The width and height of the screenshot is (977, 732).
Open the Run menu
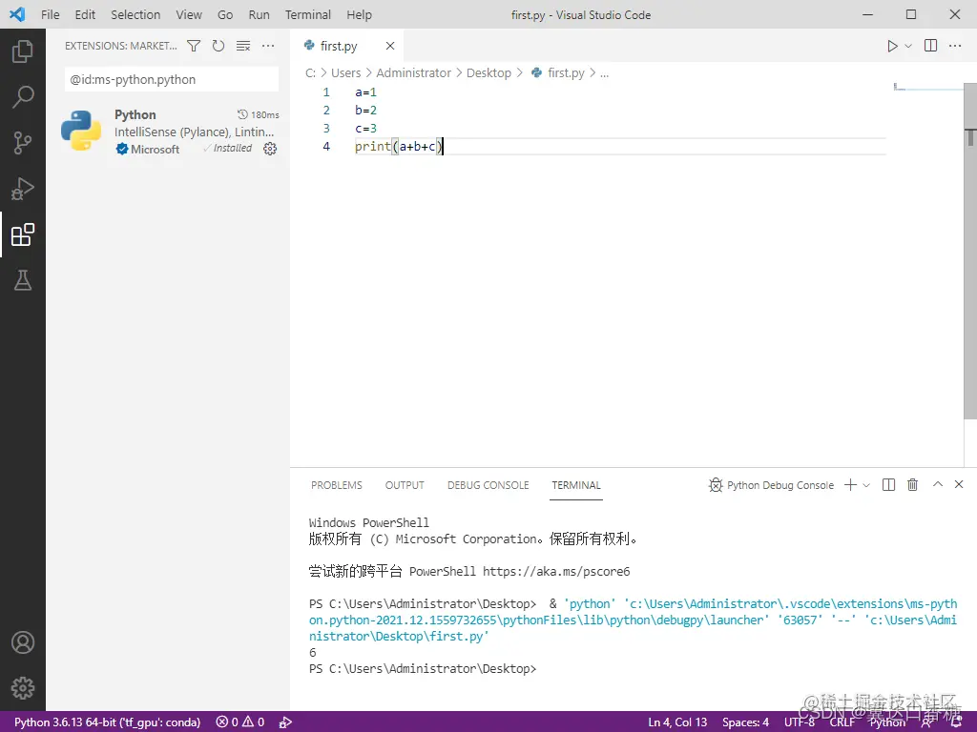click(x=259, y=14)
